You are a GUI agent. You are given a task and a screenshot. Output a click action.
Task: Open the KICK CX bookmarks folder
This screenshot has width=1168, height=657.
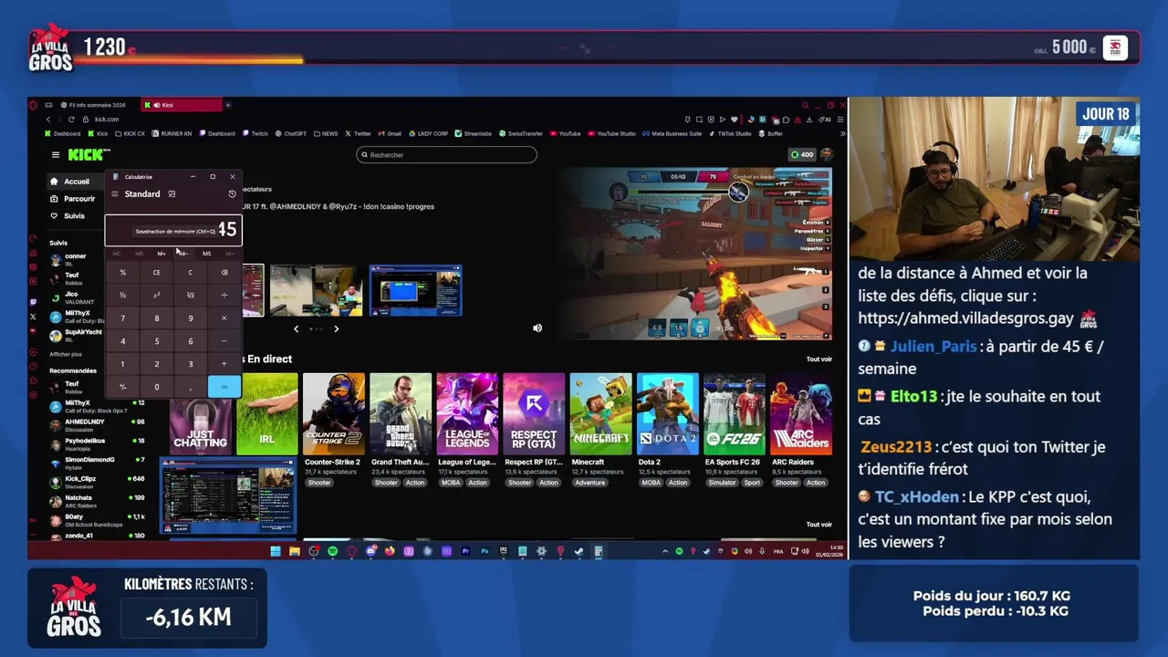130,134
